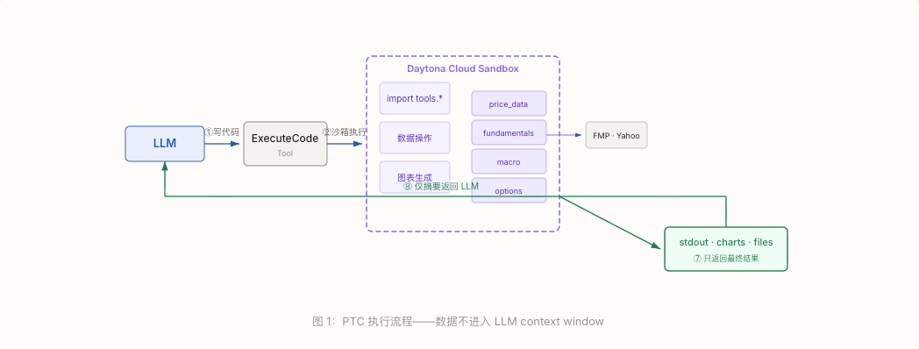Click the import tools.* box

(415, 98)
